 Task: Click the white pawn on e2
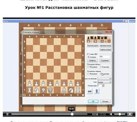[57, 83]
